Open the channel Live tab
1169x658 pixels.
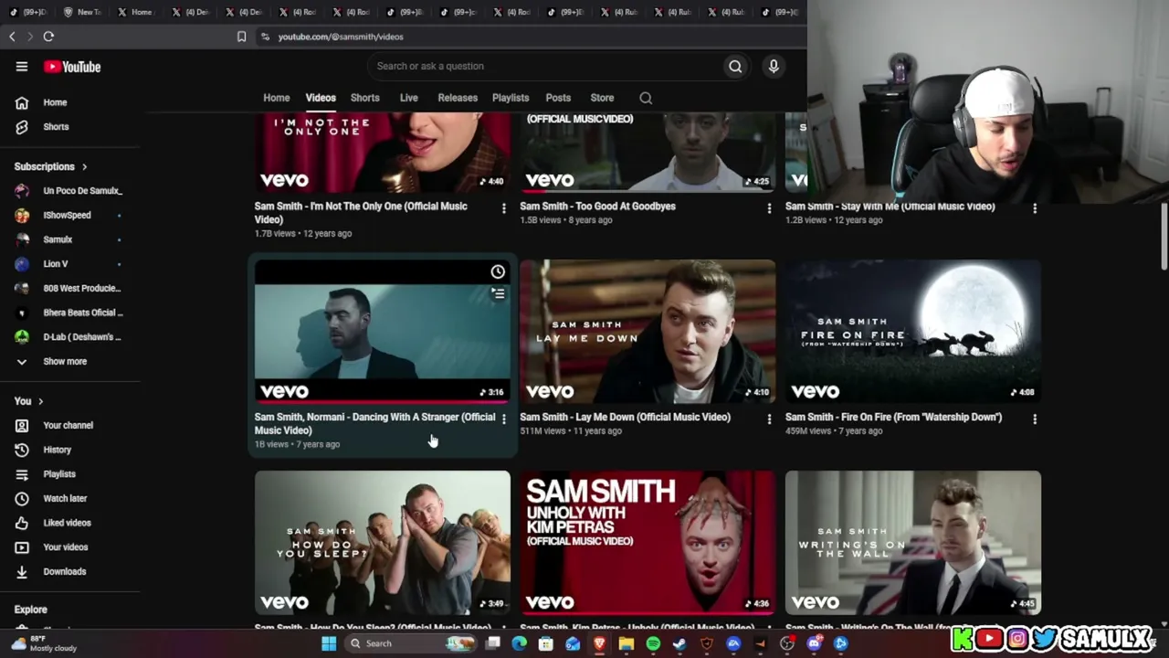pos(409,98)
